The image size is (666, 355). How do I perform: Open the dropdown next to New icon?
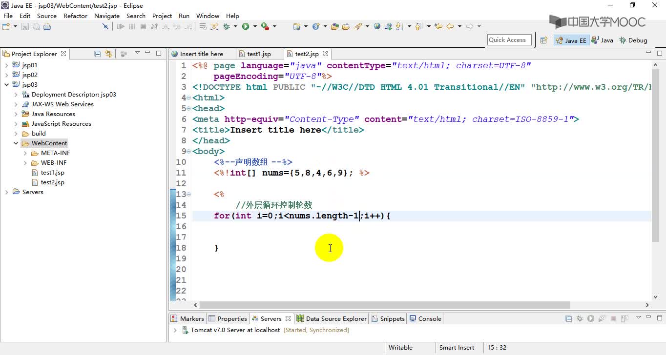(x=15, y=26)
